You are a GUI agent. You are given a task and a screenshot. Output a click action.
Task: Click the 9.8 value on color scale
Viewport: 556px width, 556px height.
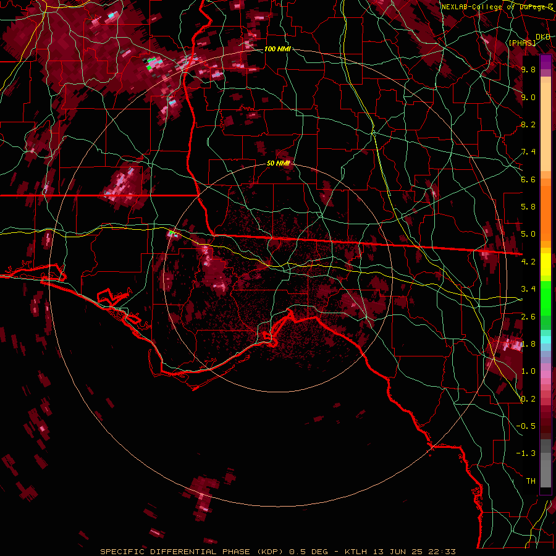tap(528, 69)
